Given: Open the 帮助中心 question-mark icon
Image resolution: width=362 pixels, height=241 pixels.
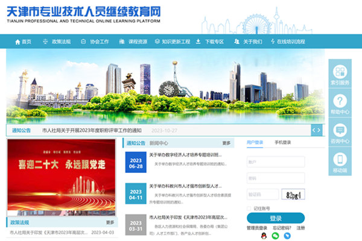Looking at the screenshot, I should click(340, 101).
